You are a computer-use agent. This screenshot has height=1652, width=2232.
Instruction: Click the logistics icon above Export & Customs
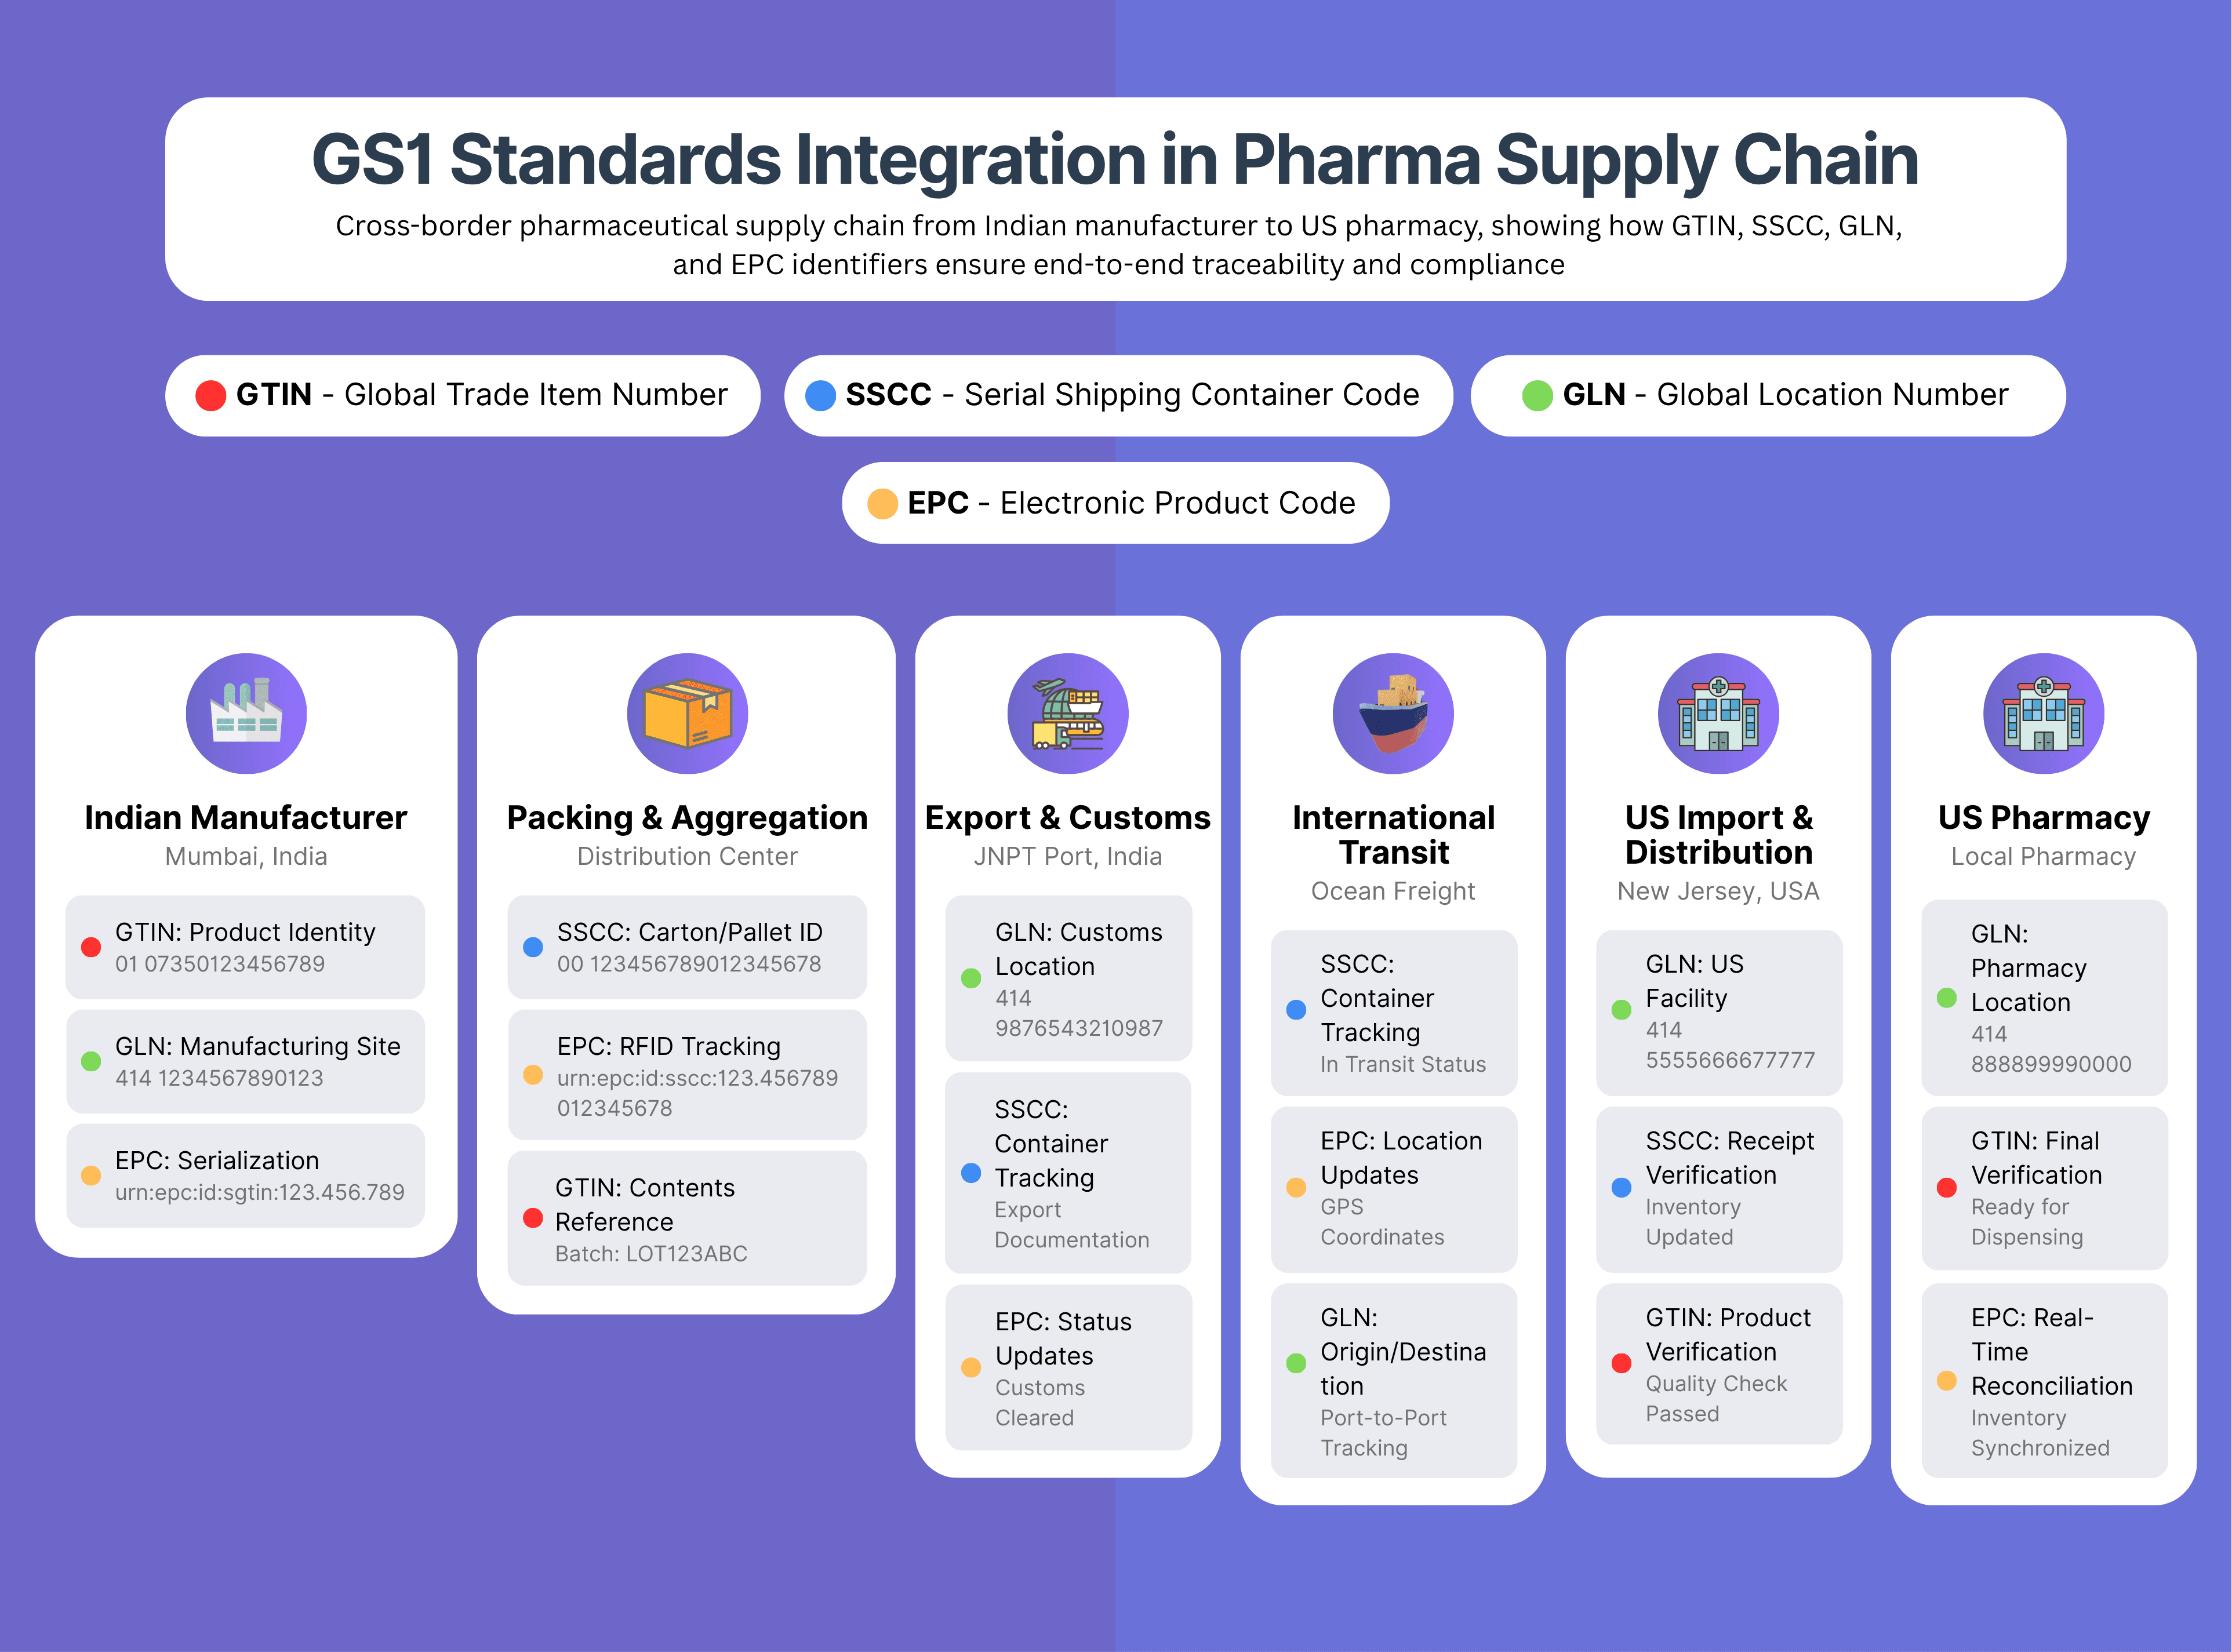[x=1067, y=713]
